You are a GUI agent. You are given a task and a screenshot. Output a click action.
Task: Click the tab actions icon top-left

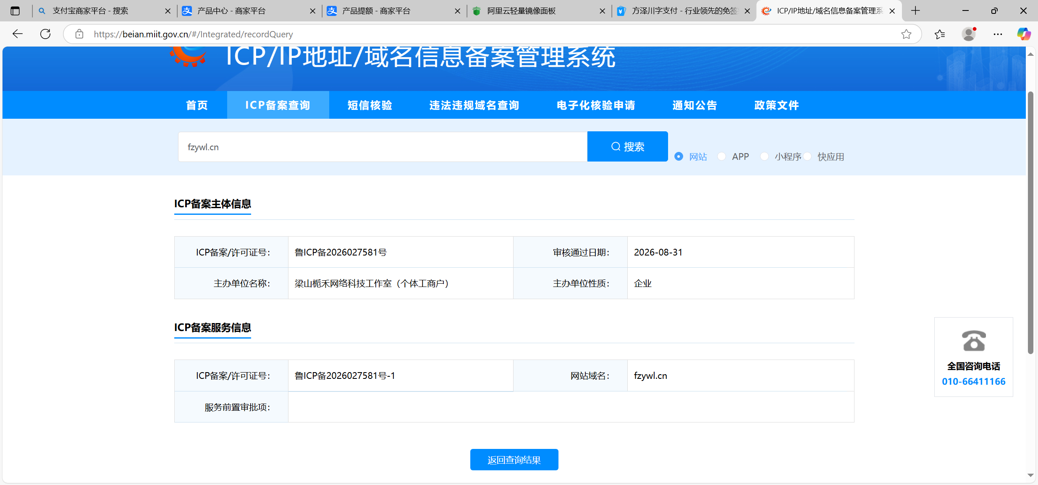click(x=15, y=11)
